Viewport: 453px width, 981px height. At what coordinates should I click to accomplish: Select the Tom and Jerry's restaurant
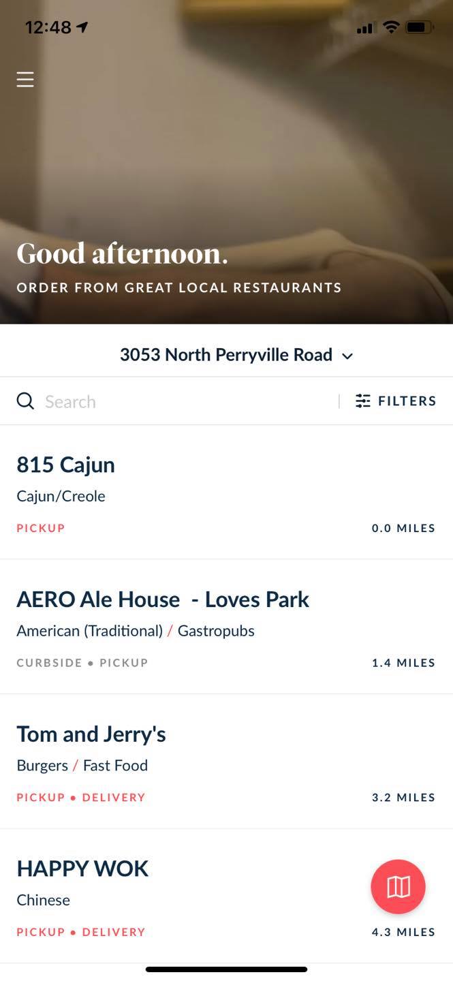(226, 762)
